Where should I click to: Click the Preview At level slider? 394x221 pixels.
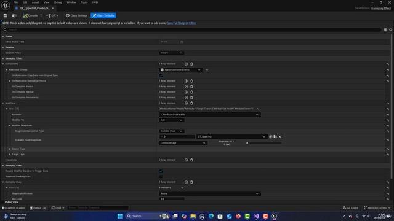tap(263, 143)
